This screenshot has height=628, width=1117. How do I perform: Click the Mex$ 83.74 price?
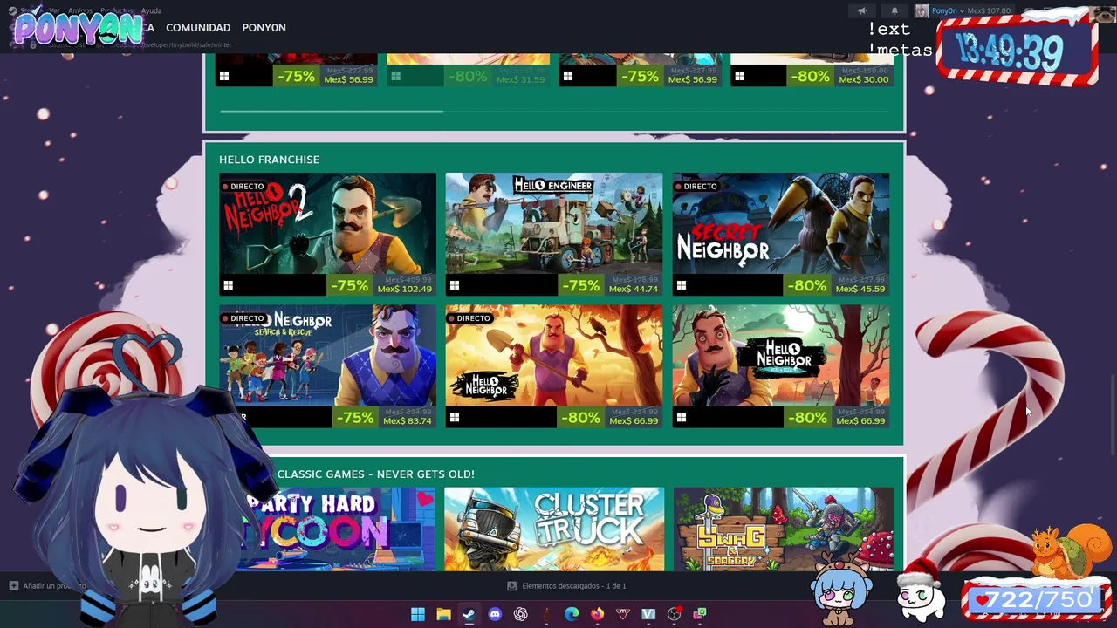tap(408, 420)
